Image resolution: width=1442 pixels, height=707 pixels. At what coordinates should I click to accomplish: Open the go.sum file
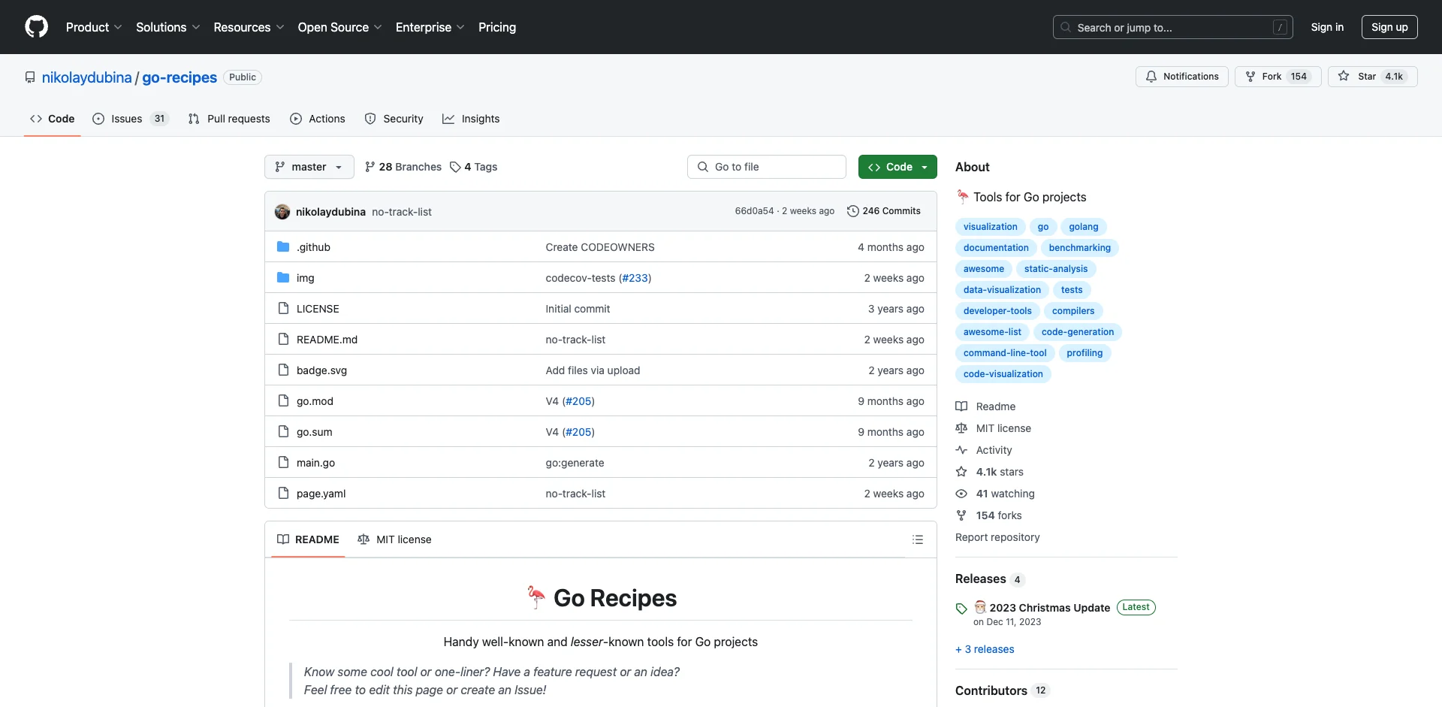click(x=314, y=432)
